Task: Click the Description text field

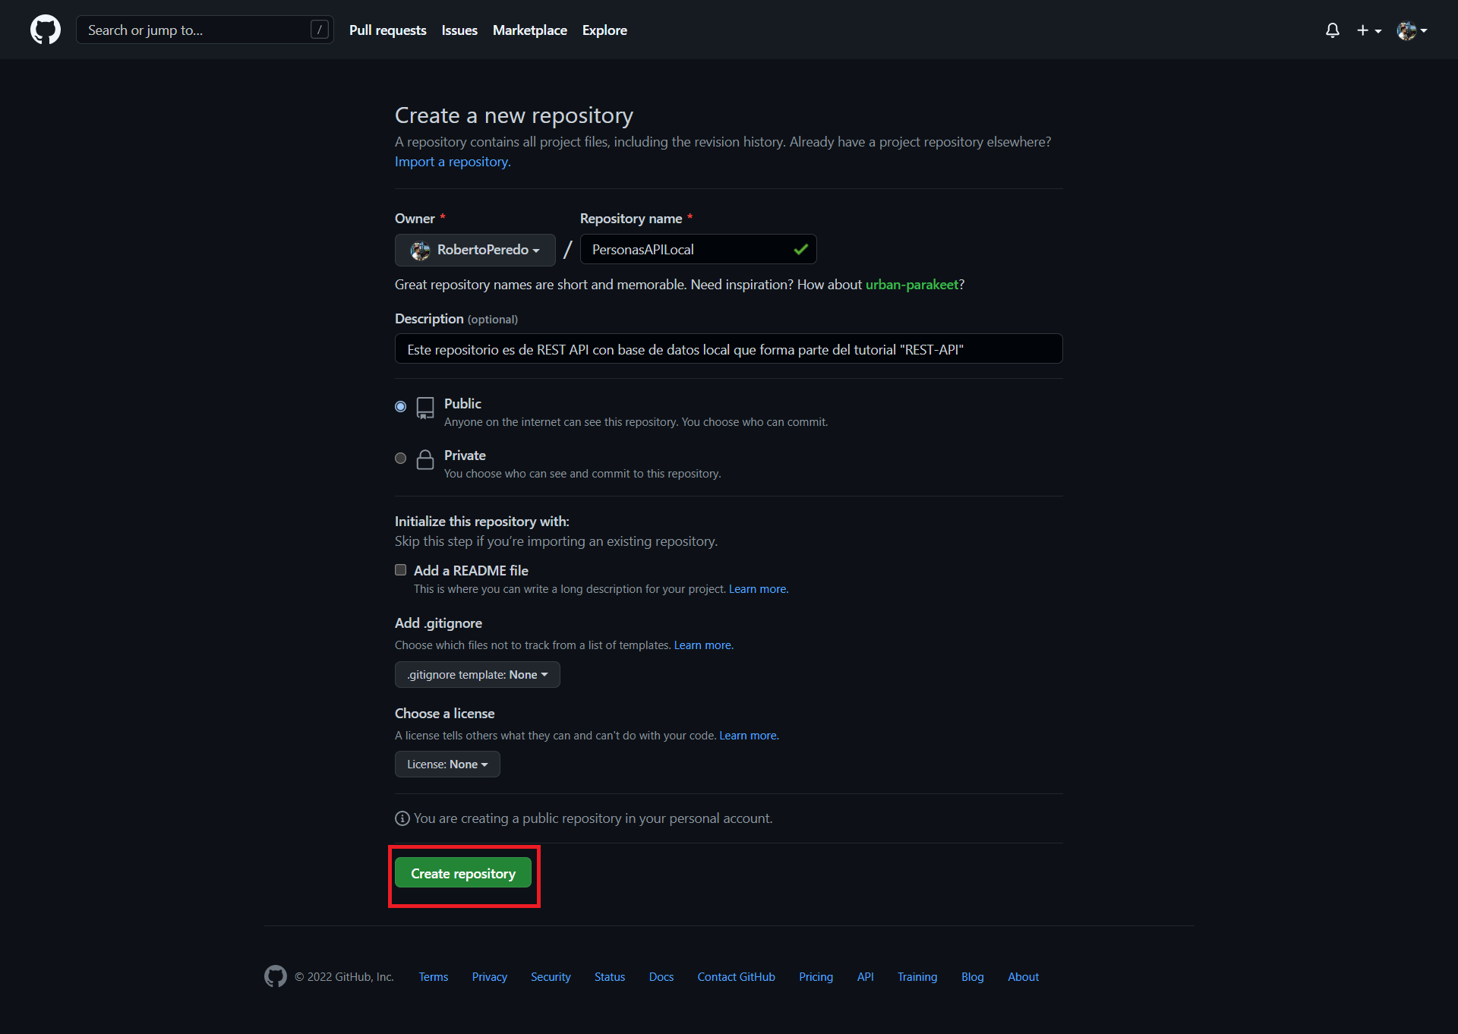Action: [x=729, y=349]
